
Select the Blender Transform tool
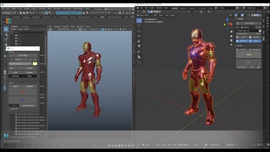(x=139, y=46)
